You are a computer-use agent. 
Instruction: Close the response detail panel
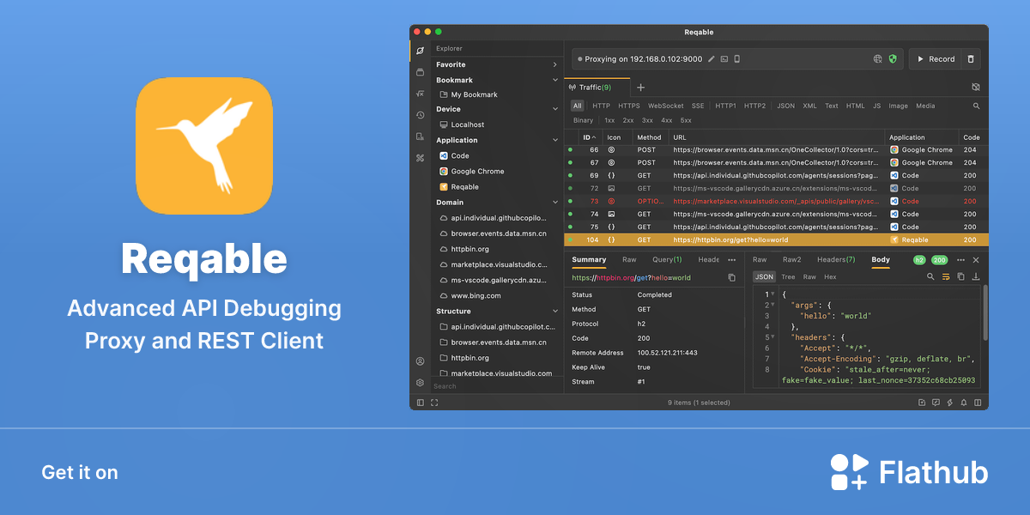[976, 260]
